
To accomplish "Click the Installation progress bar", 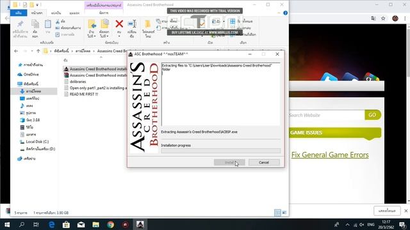I will point(220,151).
